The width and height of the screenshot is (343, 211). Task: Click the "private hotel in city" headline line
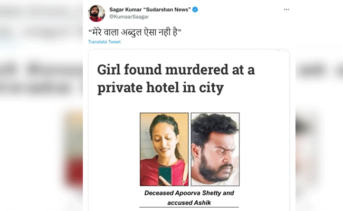160,88
